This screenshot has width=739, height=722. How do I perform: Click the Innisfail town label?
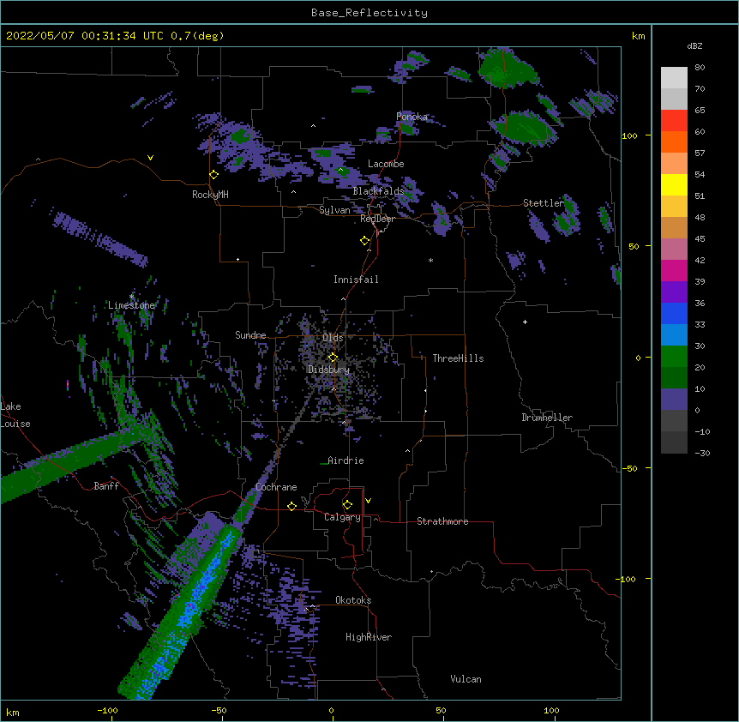[x=356, y=280]
